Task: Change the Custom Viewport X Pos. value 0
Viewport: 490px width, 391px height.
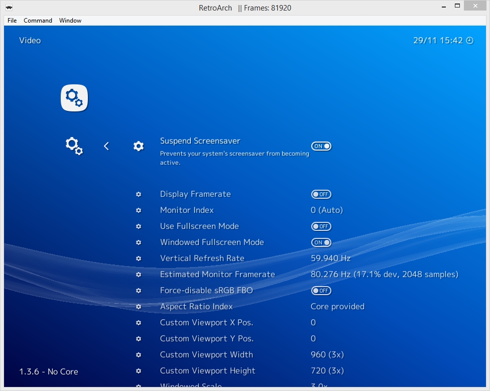Action: (313, 323)
